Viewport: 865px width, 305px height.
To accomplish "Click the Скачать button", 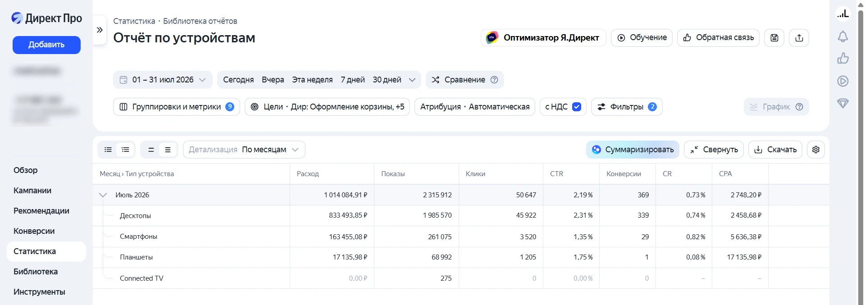I will [775, 150].
